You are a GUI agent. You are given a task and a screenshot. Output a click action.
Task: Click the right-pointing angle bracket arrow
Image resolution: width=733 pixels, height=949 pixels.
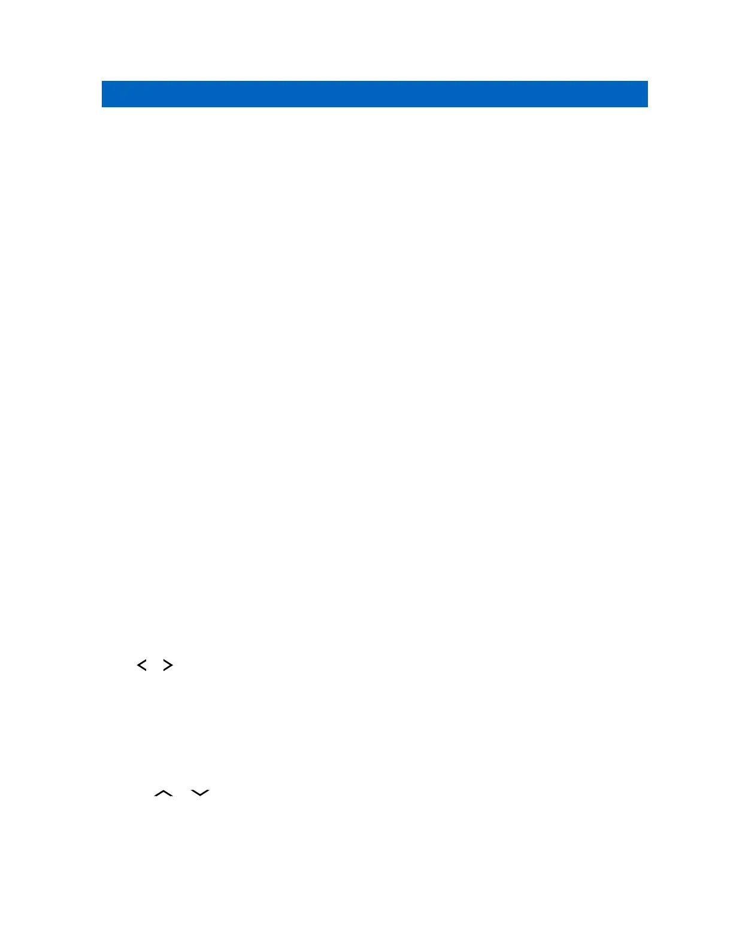[168, 665]
